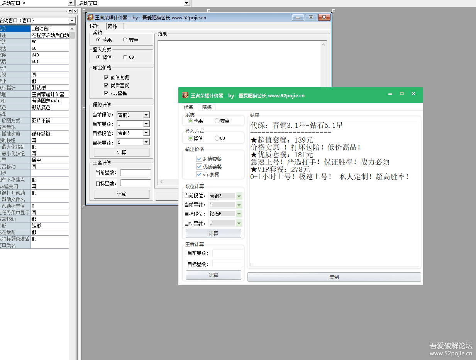476x360 pixels.
Task: Choose QQ login in the designer form
Action: tap(129, 57)
